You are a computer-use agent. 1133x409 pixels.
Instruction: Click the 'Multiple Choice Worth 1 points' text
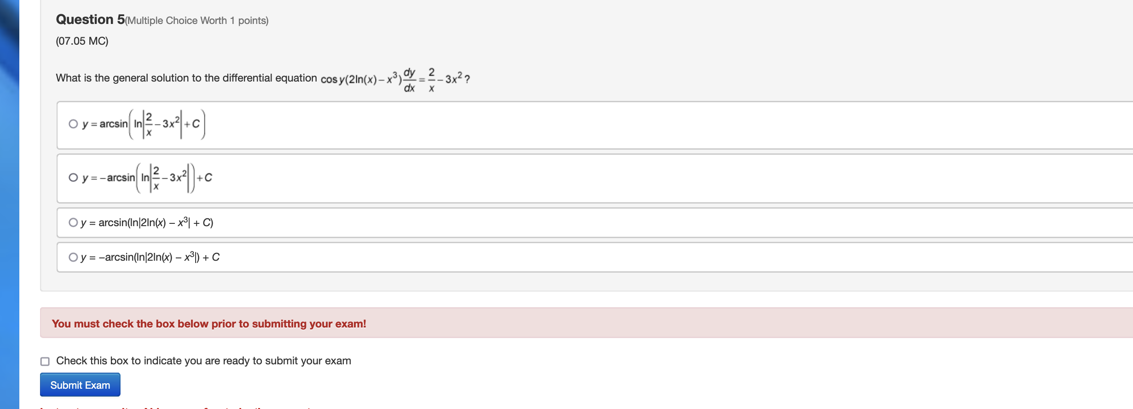point(196,20)
